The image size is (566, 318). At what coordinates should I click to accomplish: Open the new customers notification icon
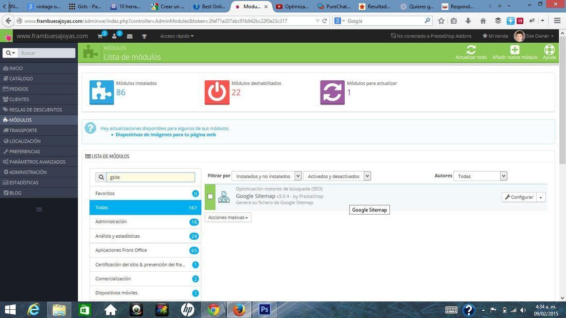[115, 36]
